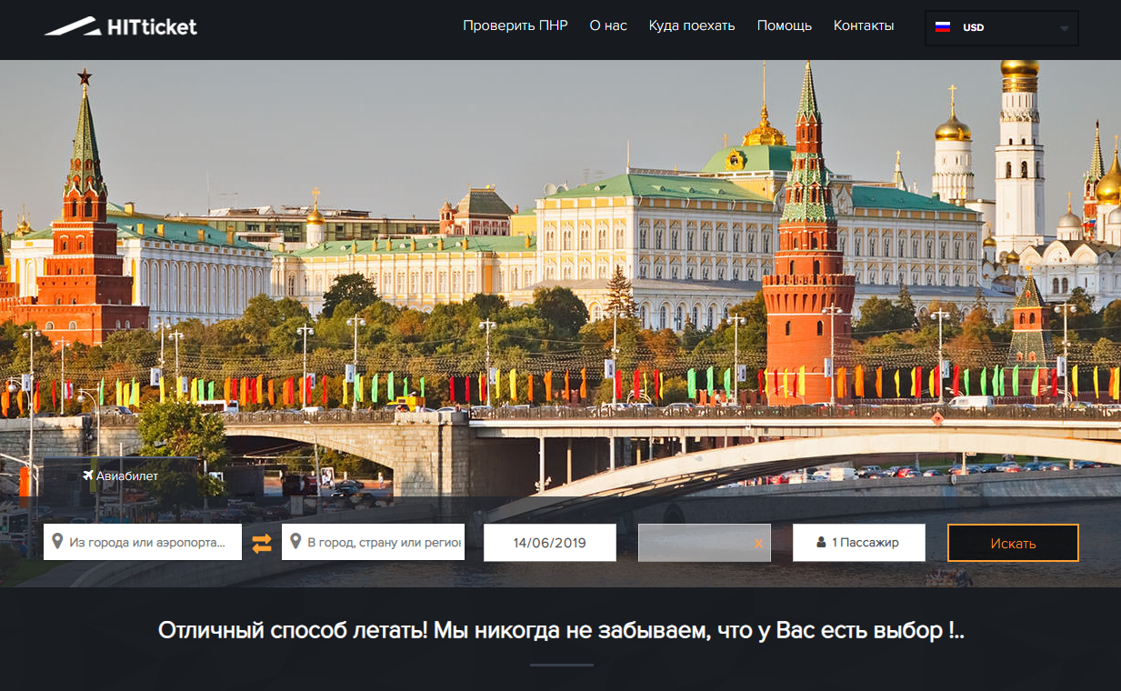Focus the Из города или аэропорта field
Screen dimensions: 1121x691
pos(150,542)
